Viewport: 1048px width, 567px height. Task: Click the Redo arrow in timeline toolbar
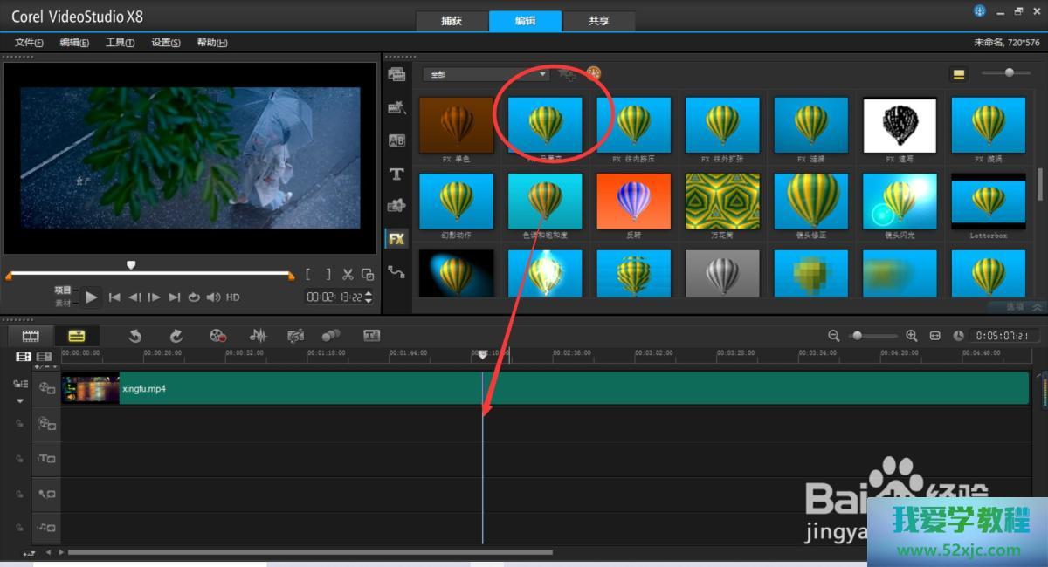pyautogui.click(x=176, y=336)
